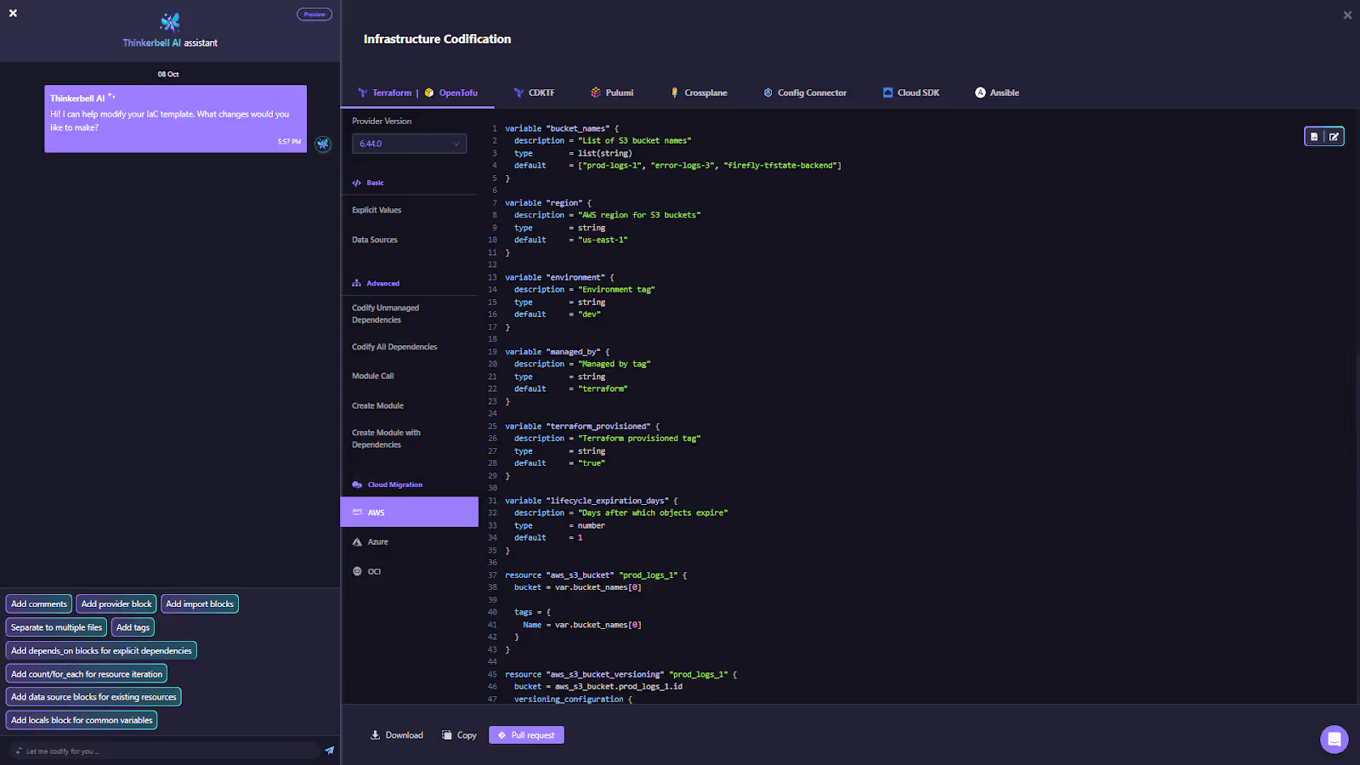Image resolution: width=1360 pixels, height=765 pixels.
Task: Click the AI avatar beside the chat message
Action: click(x=322, y=144)
